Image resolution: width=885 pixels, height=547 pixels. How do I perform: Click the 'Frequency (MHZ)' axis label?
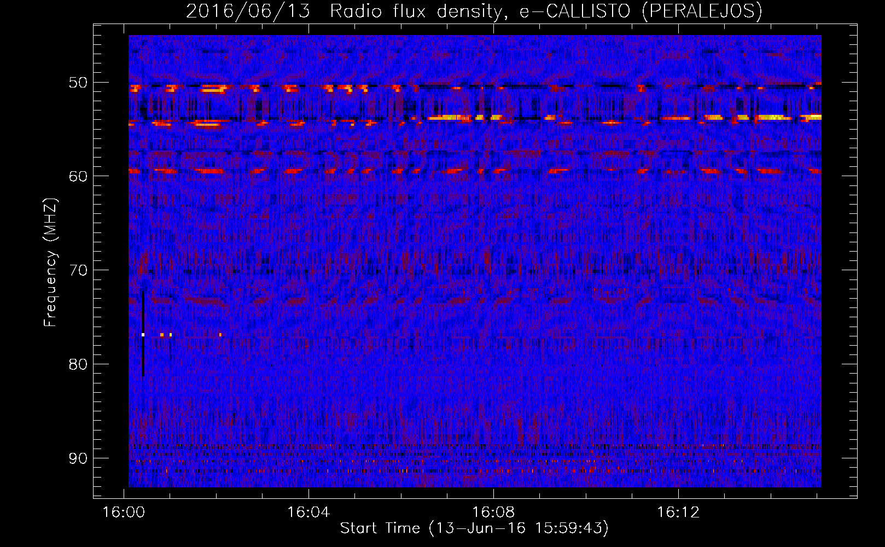pyautogui.click(x=50, y=263)
